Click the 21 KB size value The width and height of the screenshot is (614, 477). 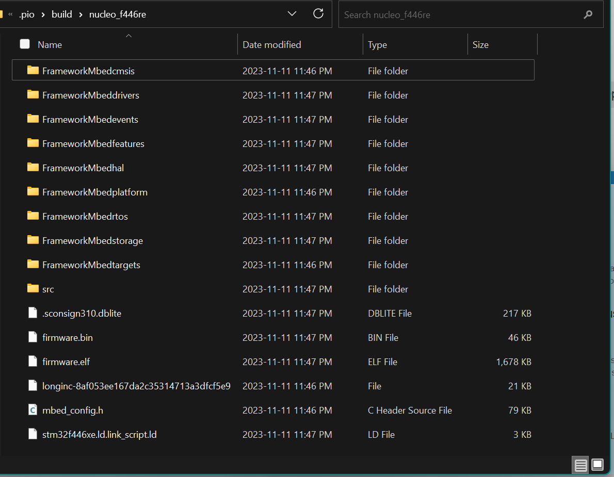pyautogui.click(x=520, y=386)
